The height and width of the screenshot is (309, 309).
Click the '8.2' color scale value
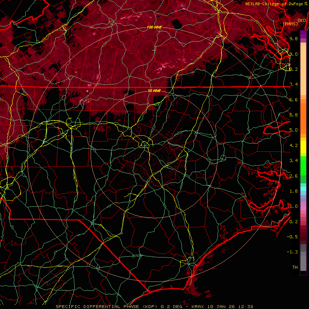[x=294, y=69]
